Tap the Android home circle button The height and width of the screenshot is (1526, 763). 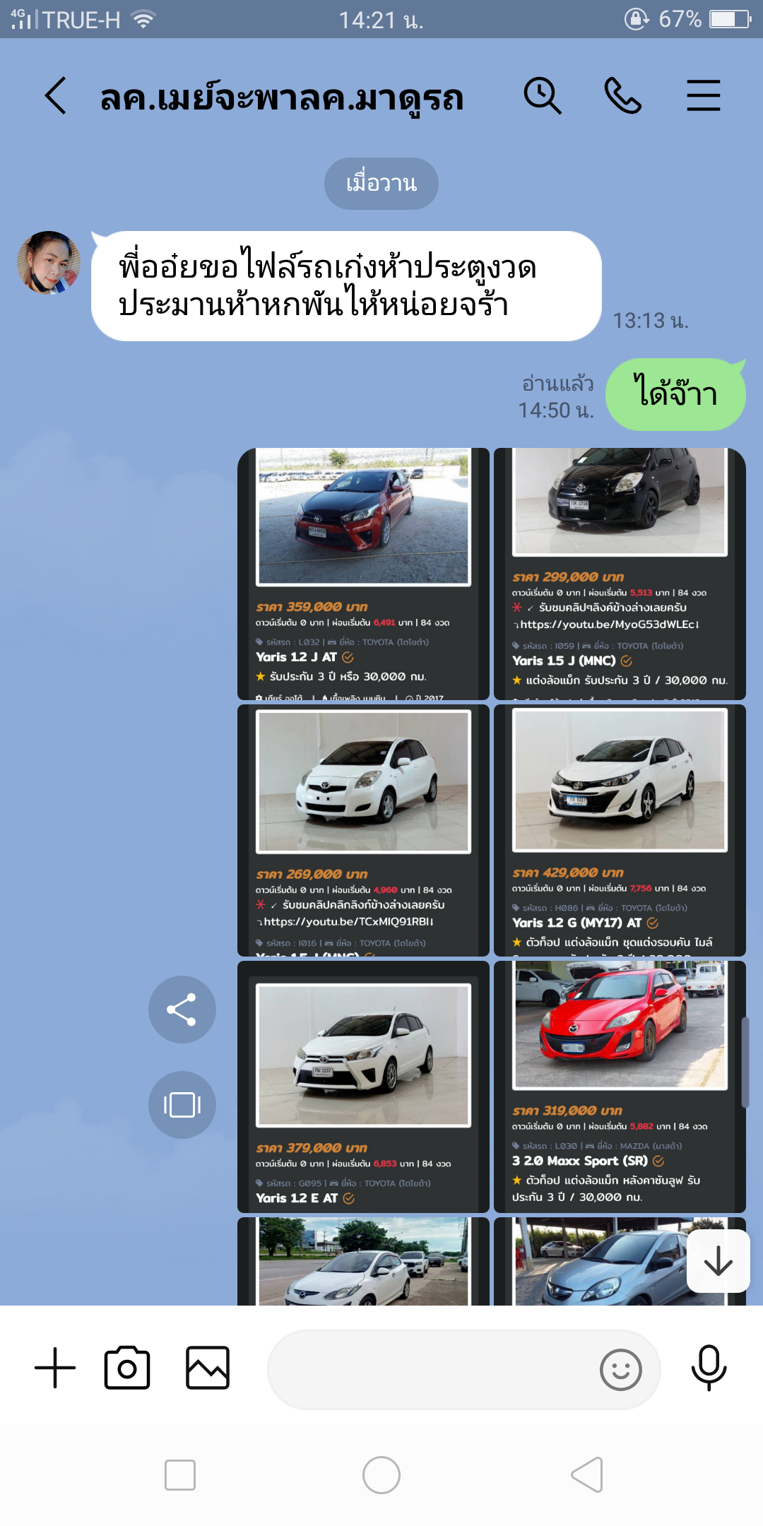tap(381, 1475)
